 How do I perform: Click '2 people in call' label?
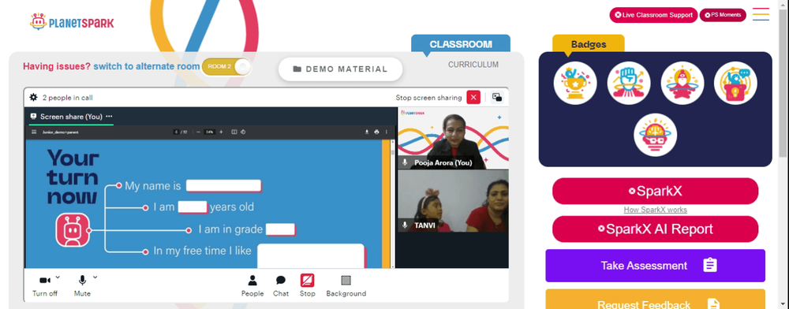coord(67,98)
